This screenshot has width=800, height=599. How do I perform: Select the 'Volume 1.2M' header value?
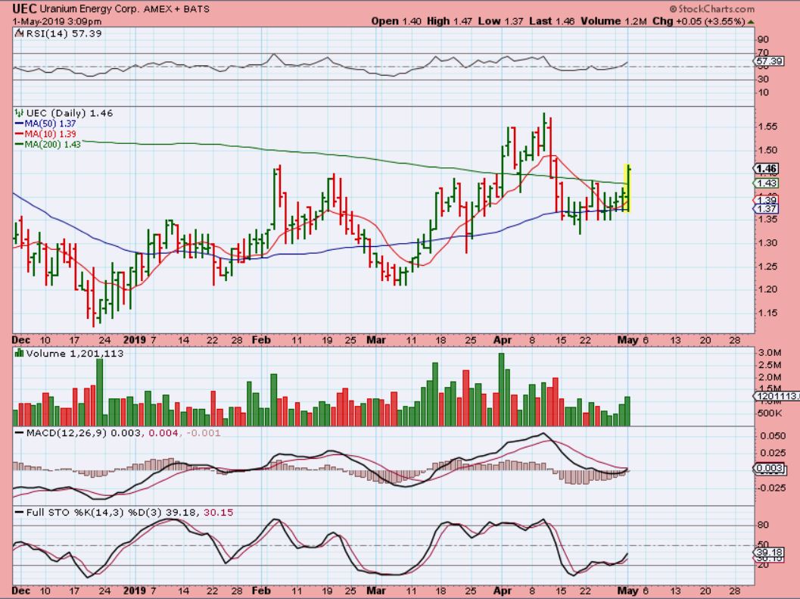pyautogui.click(x=614, y=21)
